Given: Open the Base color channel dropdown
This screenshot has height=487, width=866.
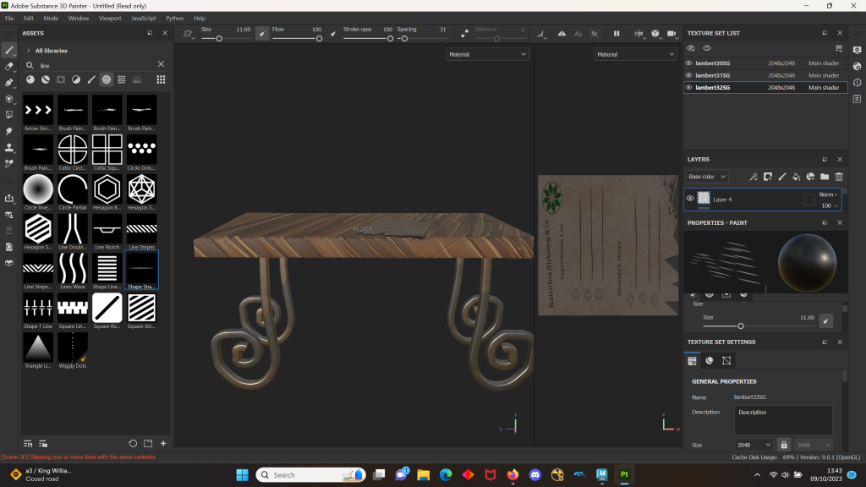Looking at the screenshot, I should point(707,177).
